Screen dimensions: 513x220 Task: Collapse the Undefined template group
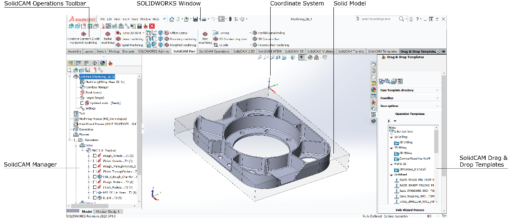click(391, 175)
